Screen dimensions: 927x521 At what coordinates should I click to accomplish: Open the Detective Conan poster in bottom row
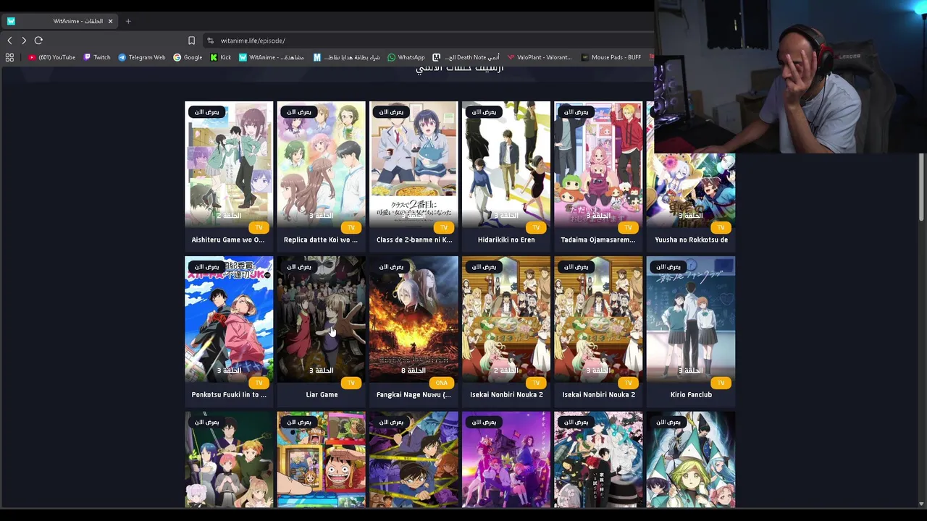tap(414, 459)
